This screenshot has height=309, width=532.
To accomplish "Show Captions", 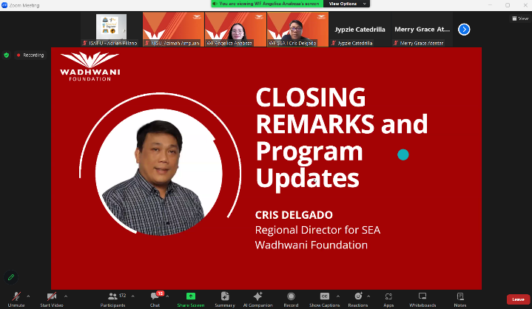I will point(324,299).
